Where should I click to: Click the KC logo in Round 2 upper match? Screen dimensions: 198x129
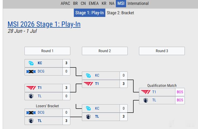(x=88, y=76)
